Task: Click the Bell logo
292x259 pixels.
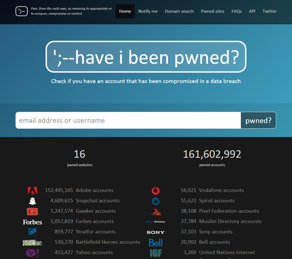Action: [156, 242]
